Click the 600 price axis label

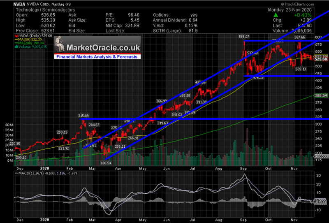[x=318, y=37]
